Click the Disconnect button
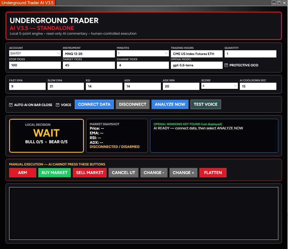Image resolution: width=288 pixels, height=249 pixels. (x=133, y=104)
